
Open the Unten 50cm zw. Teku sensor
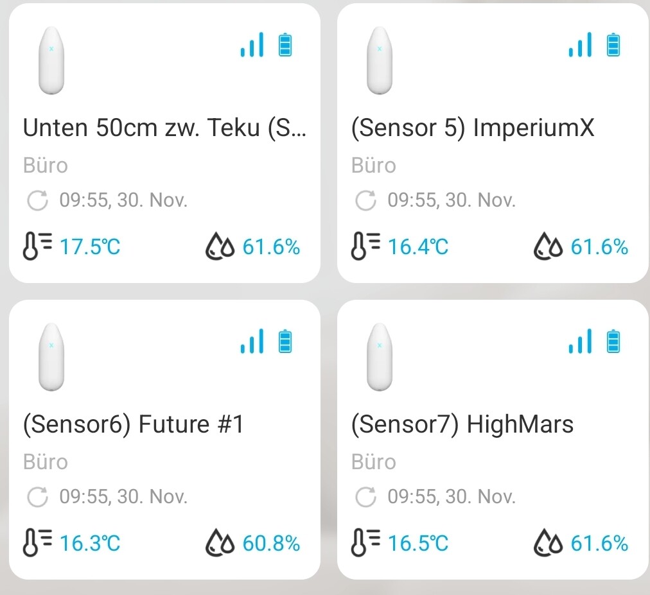(164, 128)
